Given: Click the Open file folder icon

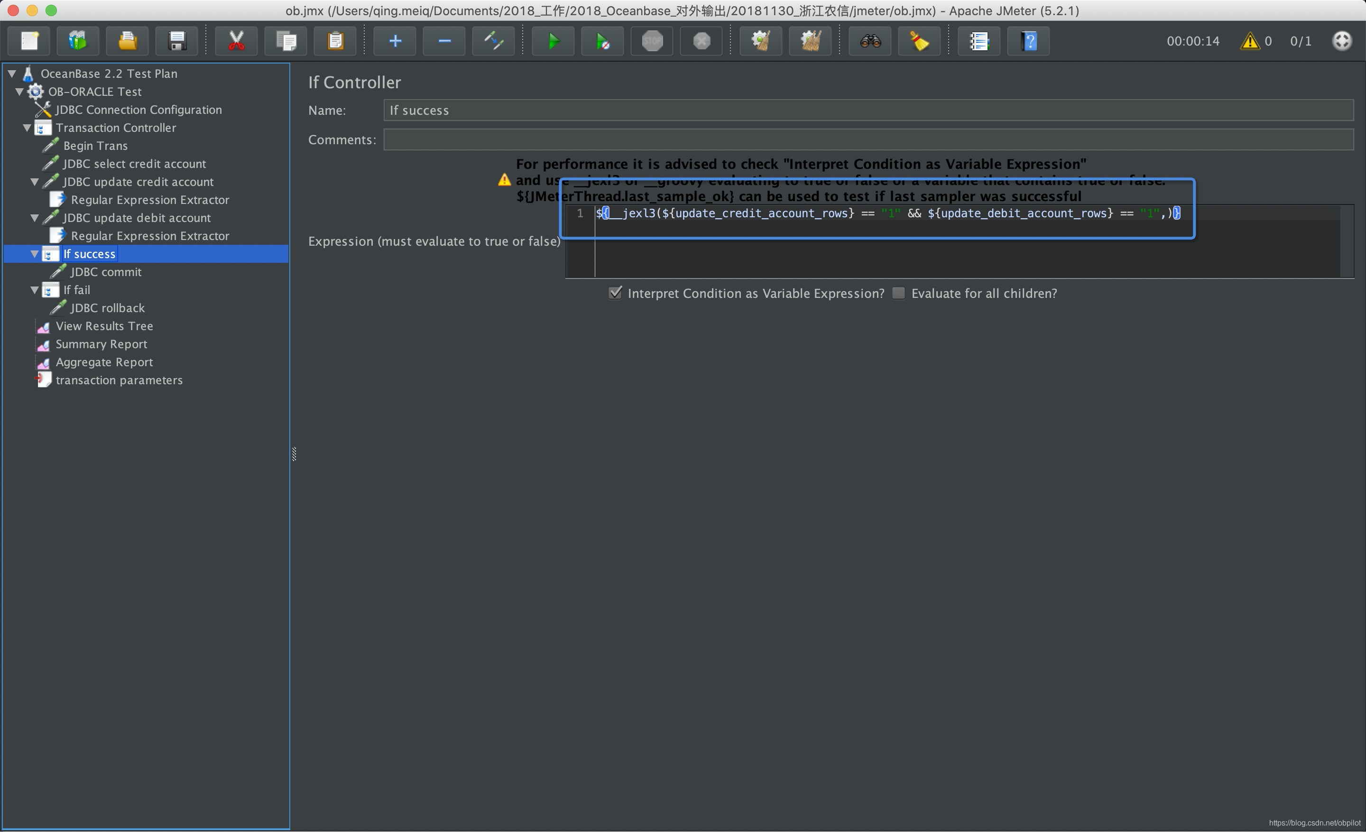Looking at the screenshot, I should (x=128, y=41).
